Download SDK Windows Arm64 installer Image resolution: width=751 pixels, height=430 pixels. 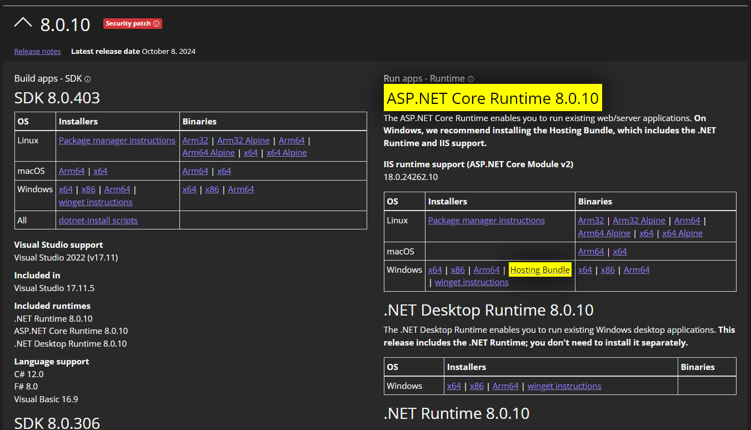(x=117, y=189)
